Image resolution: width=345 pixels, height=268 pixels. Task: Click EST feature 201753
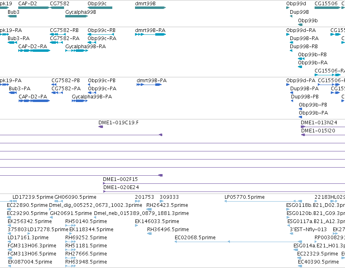coord(137,201)
